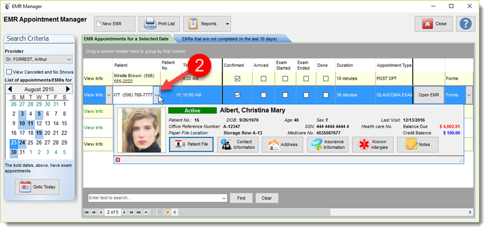
Task: Sort by the Appointment Type column header
Action: (394, 65)
